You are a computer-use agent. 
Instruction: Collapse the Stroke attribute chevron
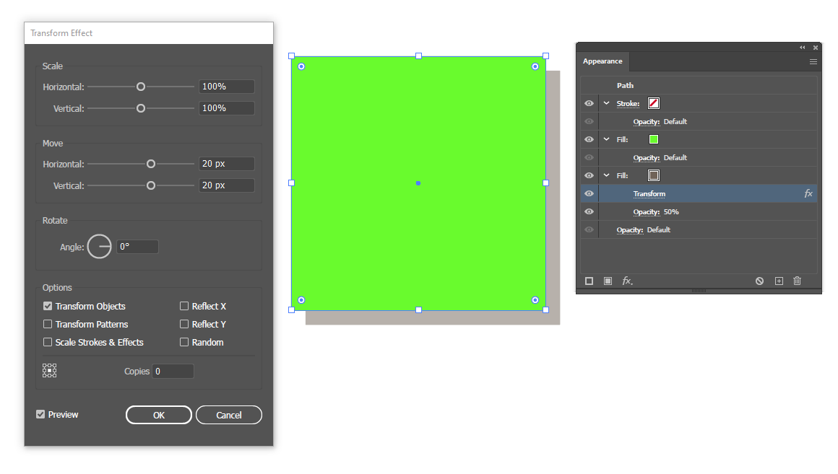click(x=607, y=103)
